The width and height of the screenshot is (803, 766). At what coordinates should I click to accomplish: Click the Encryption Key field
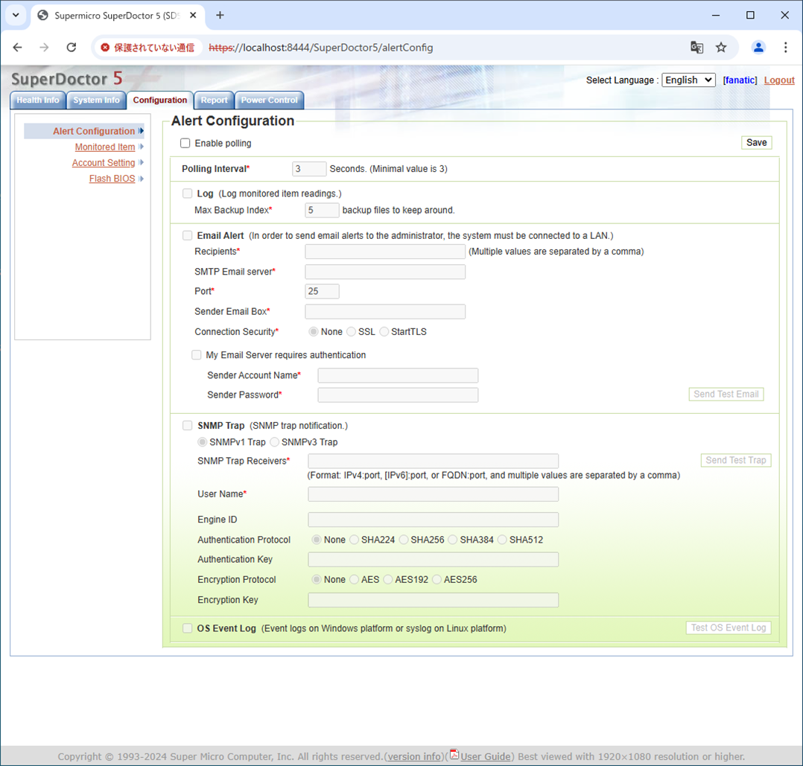pyautogui.click(x=434, y=600)
